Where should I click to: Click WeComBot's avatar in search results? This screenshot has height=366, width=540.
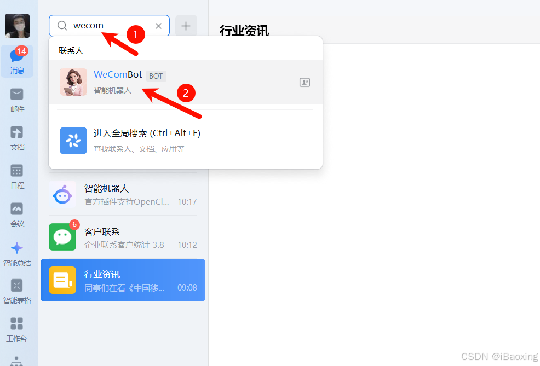point(73,82)
